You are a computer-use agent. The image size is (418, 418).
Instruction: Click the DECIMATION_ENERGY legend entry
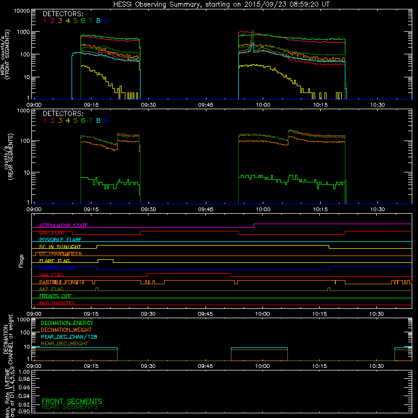[67, 323]
